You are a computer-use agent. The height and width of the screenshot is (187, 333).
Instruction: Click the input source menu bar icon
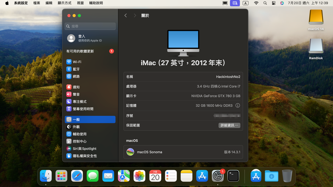pyautogui.click(x=246, y=3)
